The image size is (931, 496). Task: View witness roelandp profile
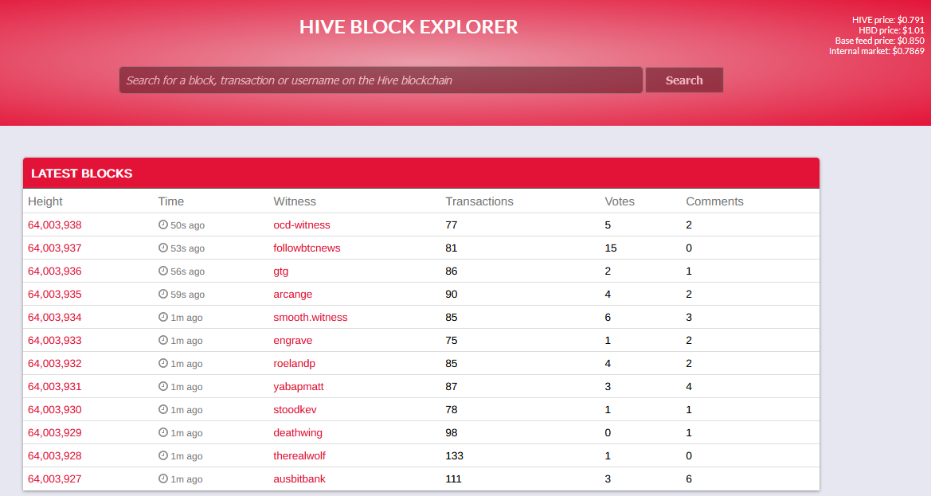(x=295, y=364)
